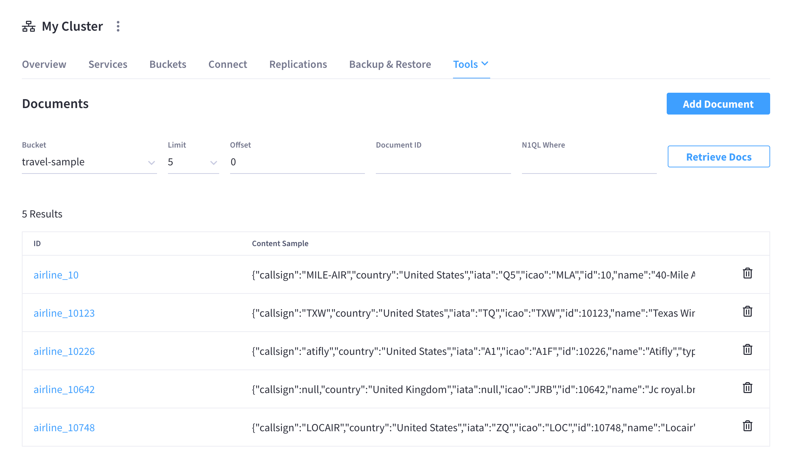Trash the airline_10748 document

[x=747, y=426]
